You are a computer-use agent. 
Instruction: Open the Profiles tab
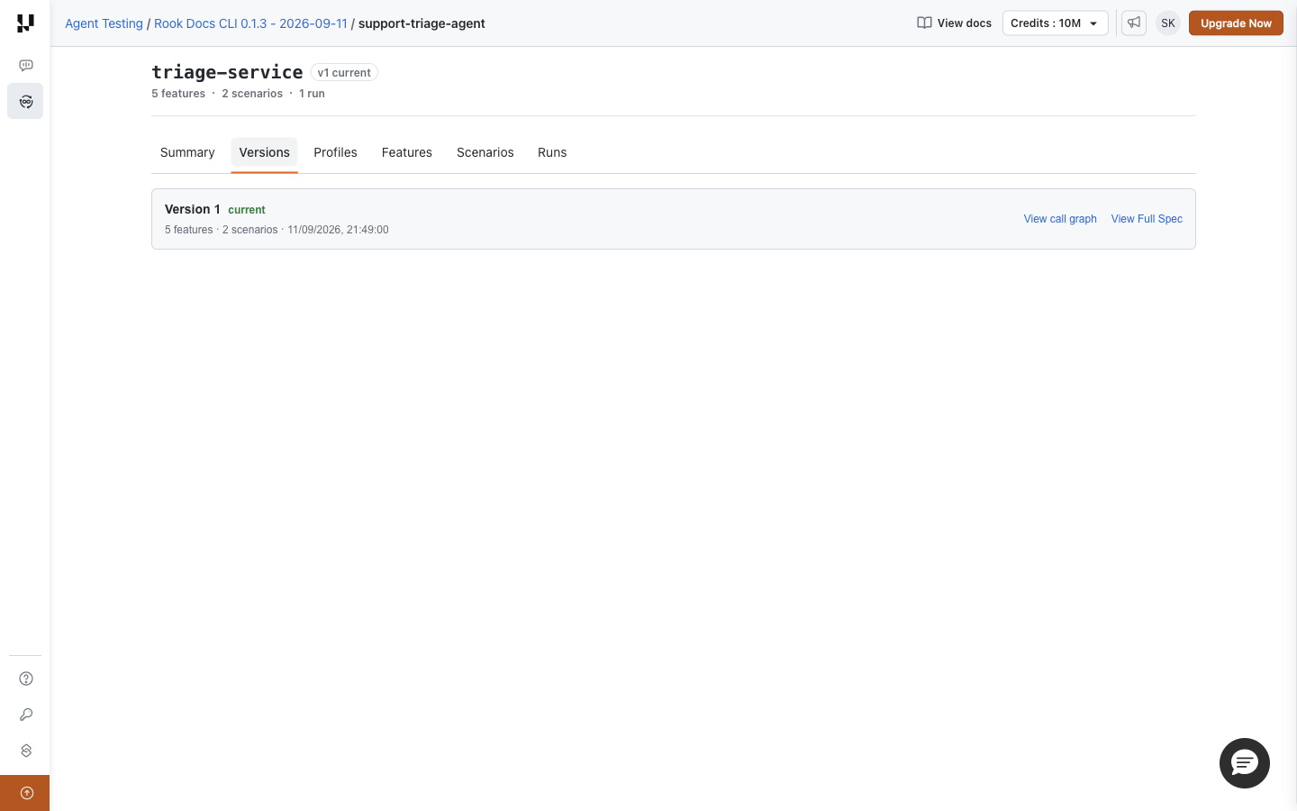point(335,153)
